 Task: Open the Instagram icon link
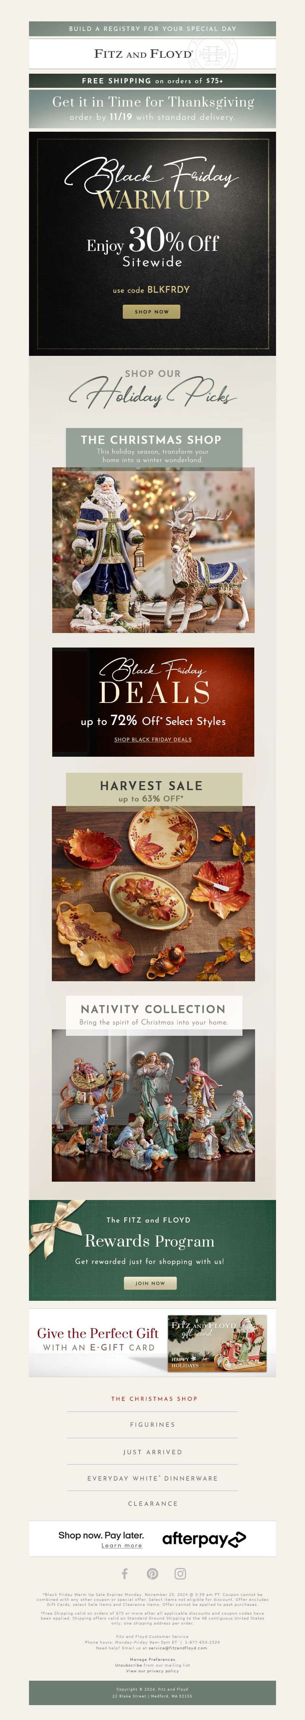click(180, 1574)
